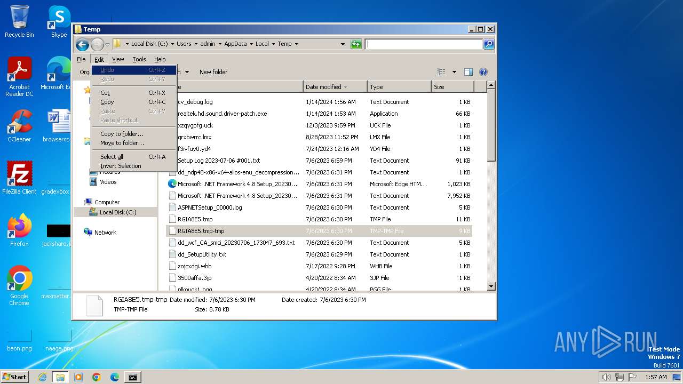Open recent pages dropdown beside Forward
This screenshot has width=683, height=384.
point(108,44)
